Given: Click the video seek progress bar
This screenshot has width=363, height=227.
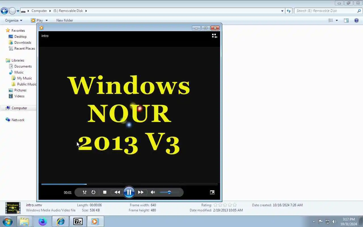Looking at the screenshot, I should pyautogui.click(x=129, y=184).
